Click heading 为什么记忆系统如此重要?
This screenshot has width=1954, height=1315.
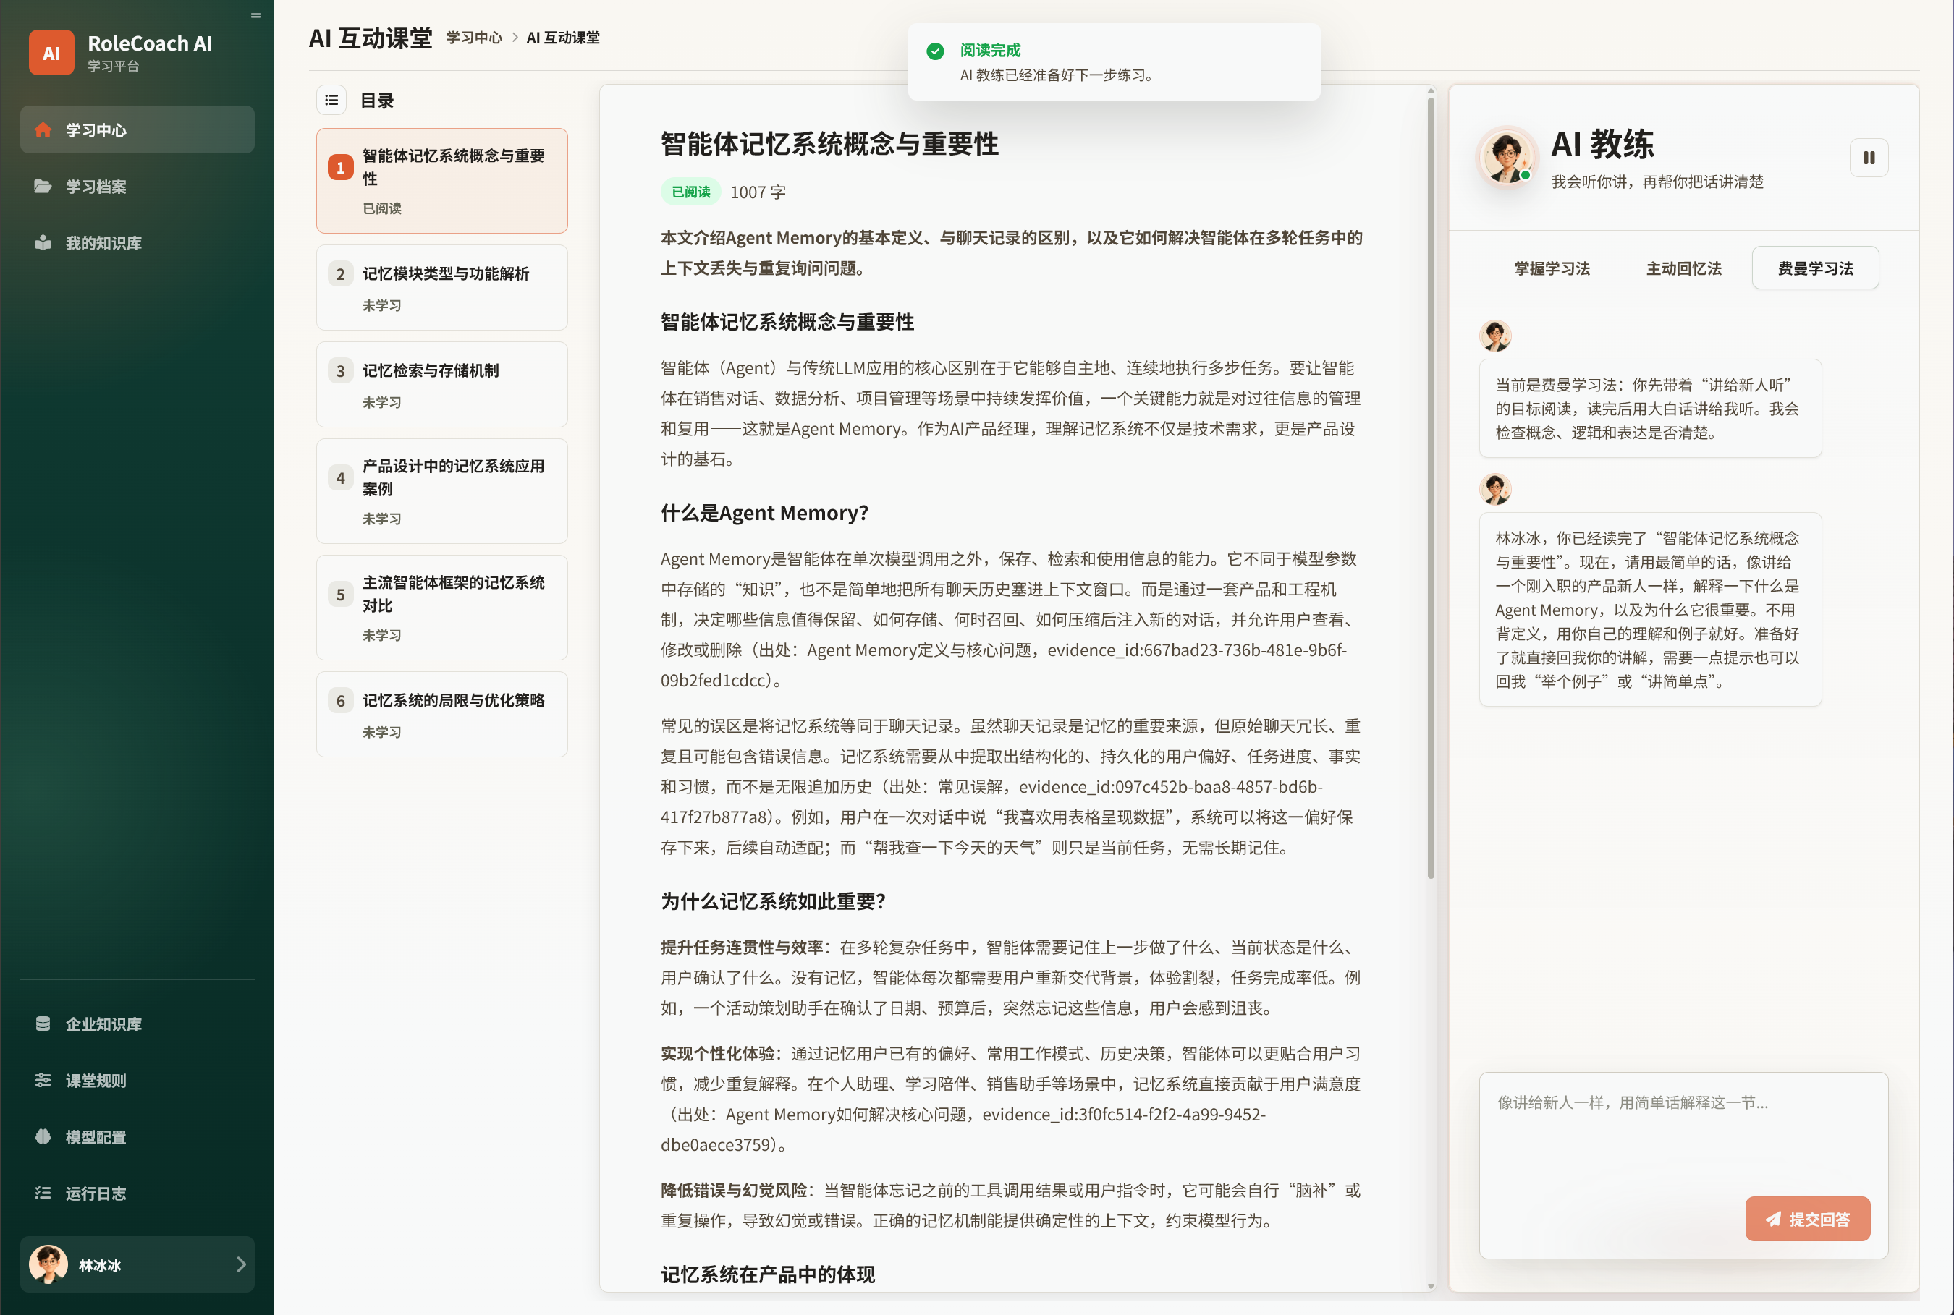773,901
